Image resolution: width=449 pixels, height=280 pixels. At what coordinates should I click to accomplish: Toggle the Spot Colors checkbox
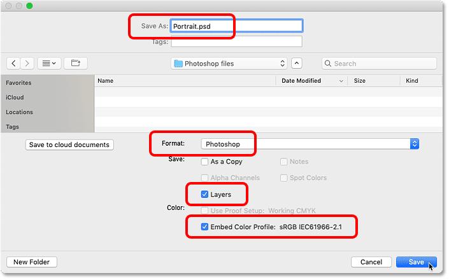tap(283, 178)
